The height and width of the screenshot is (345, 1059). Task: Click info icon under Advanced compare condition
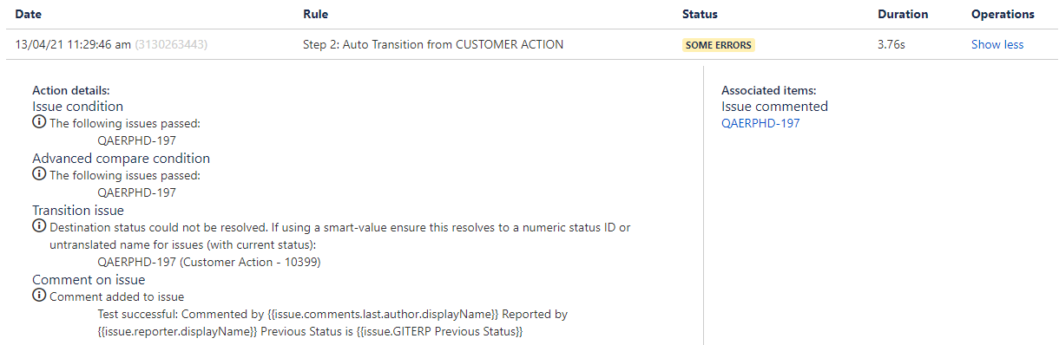[39, 175]
